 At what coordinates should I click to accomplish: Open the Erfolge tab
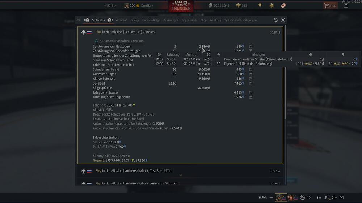click(135, 20)
